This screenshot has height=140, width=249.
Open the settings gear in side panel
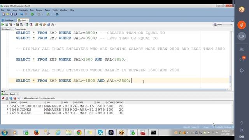click(x=242, y=70)
